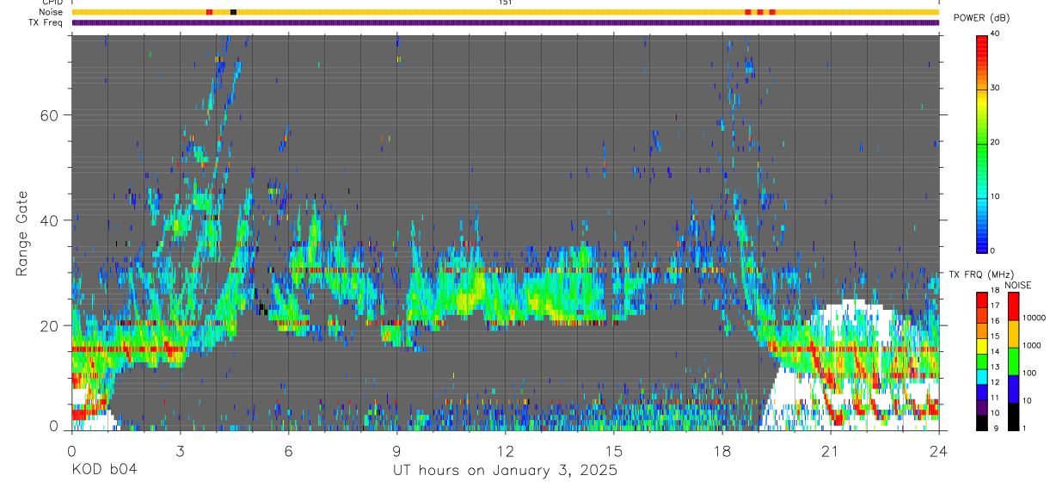Image resolution: width=1056 pixels, height=488 pixels.
Task: Select the 12 hour tick label
Action: [x=506, y=450]
